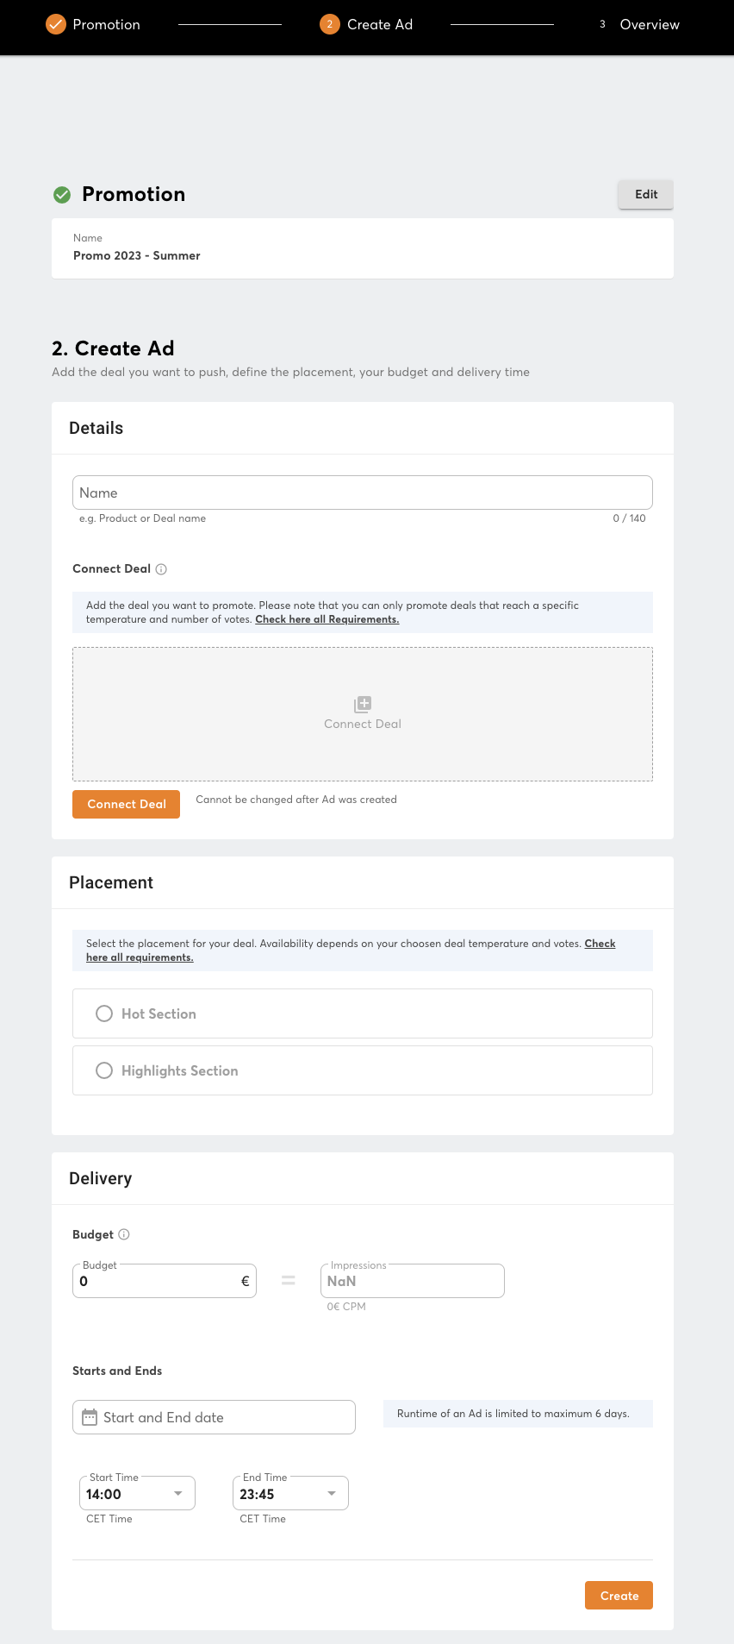Viewport: 734px width, 1644px height.
Task: Click the step 3 number icon
Action: 602,24
